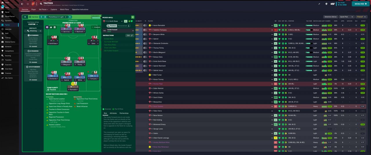Click the pencil edit icon in the top bar
This screenshot has height=155, width=371.
coord(319,4)
